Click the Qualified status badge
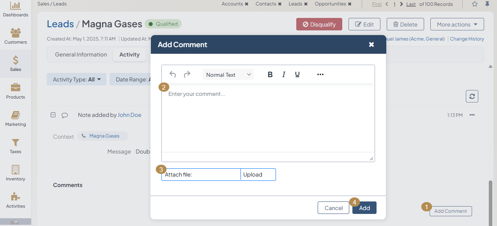Screen dimensions: 497x226 tap(163, 24)
